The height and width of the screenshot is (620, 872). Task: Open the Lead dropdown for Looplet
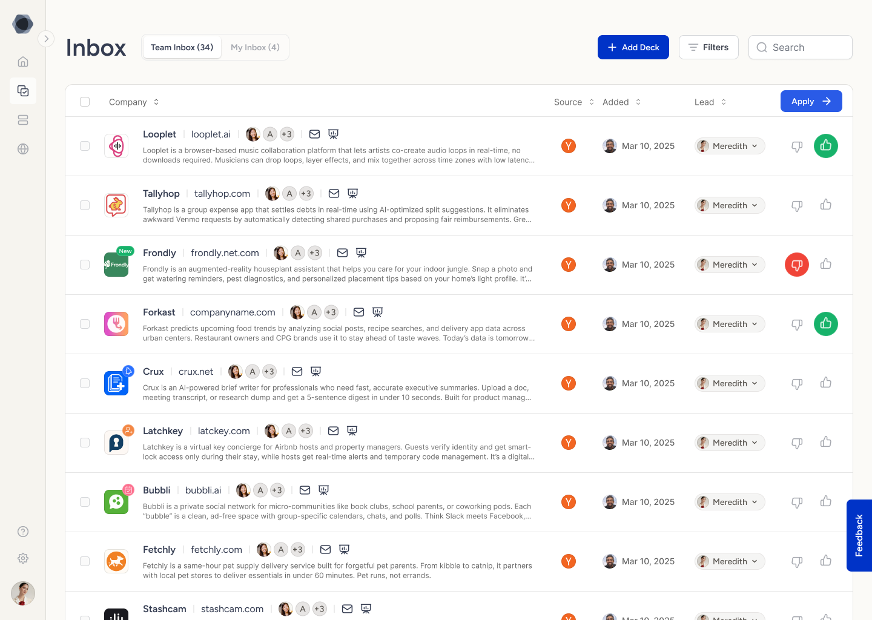(x=730, y=146)
